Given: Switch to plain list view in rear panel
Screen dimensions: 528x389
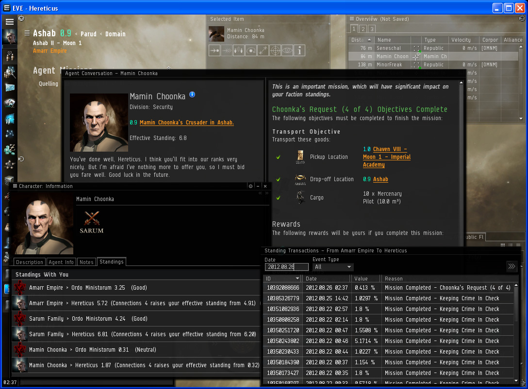Looking at the screenshot, I should [518, 245].
